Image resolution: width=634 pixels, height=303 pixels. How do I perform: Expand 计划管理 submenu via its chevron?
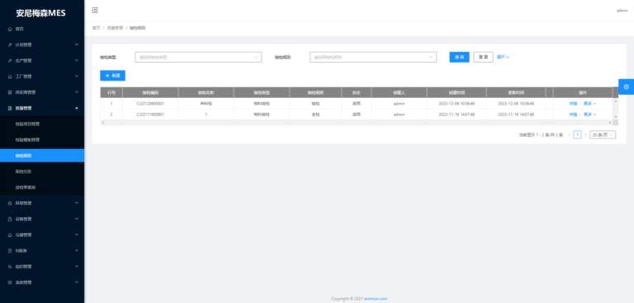(x=77, y=44)
